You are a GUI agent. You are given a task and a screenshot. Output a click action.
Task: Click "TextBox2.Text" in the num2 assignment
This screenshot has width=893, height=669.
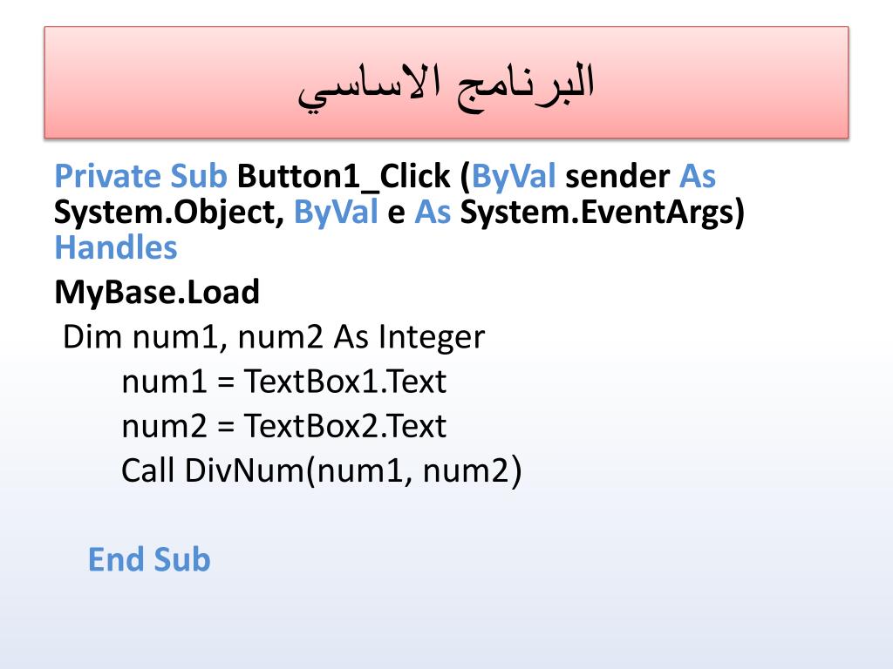(x=344, y=426)
